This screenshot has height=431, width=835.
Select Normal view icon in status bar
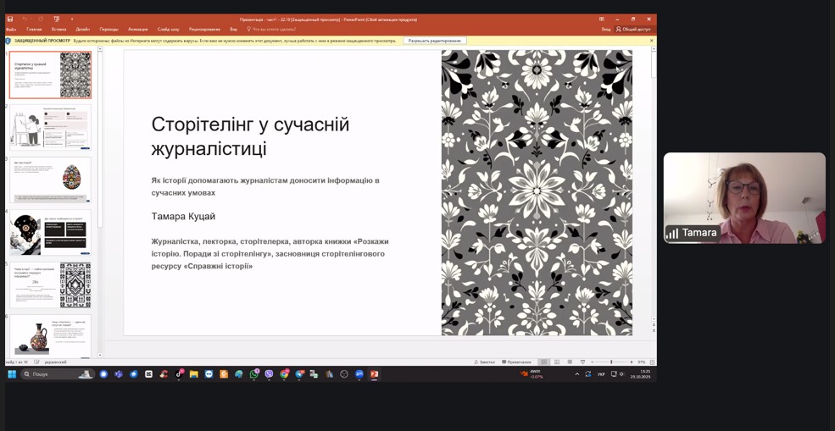click(x=543, y=362)
